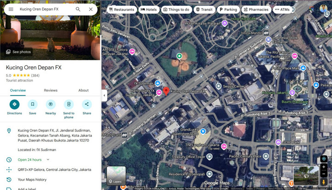
Task: Clear the search with the X icon
Action: pyautogui.click(x=91, y=9)
